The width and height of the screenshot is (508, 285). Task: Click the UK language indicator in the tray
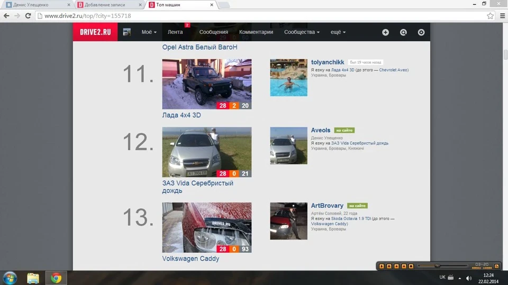[x=442, y=277]
